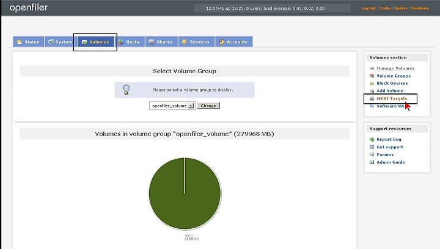Screen dimensions: 440x249
Task: Switch to the Volumes tab
Action: pyautogui.click(x=96, y=41)
